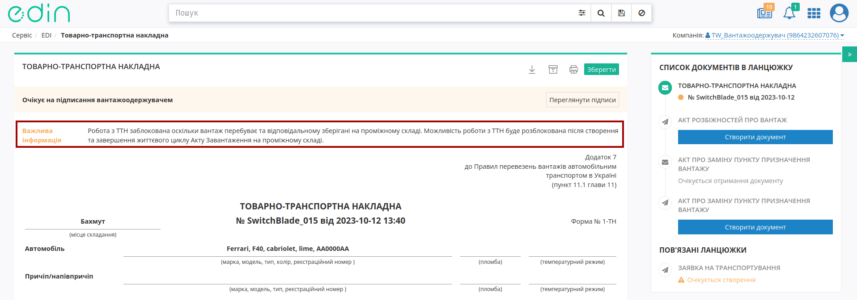Create document for second Акт про заміну пункту

pos(755,227)
